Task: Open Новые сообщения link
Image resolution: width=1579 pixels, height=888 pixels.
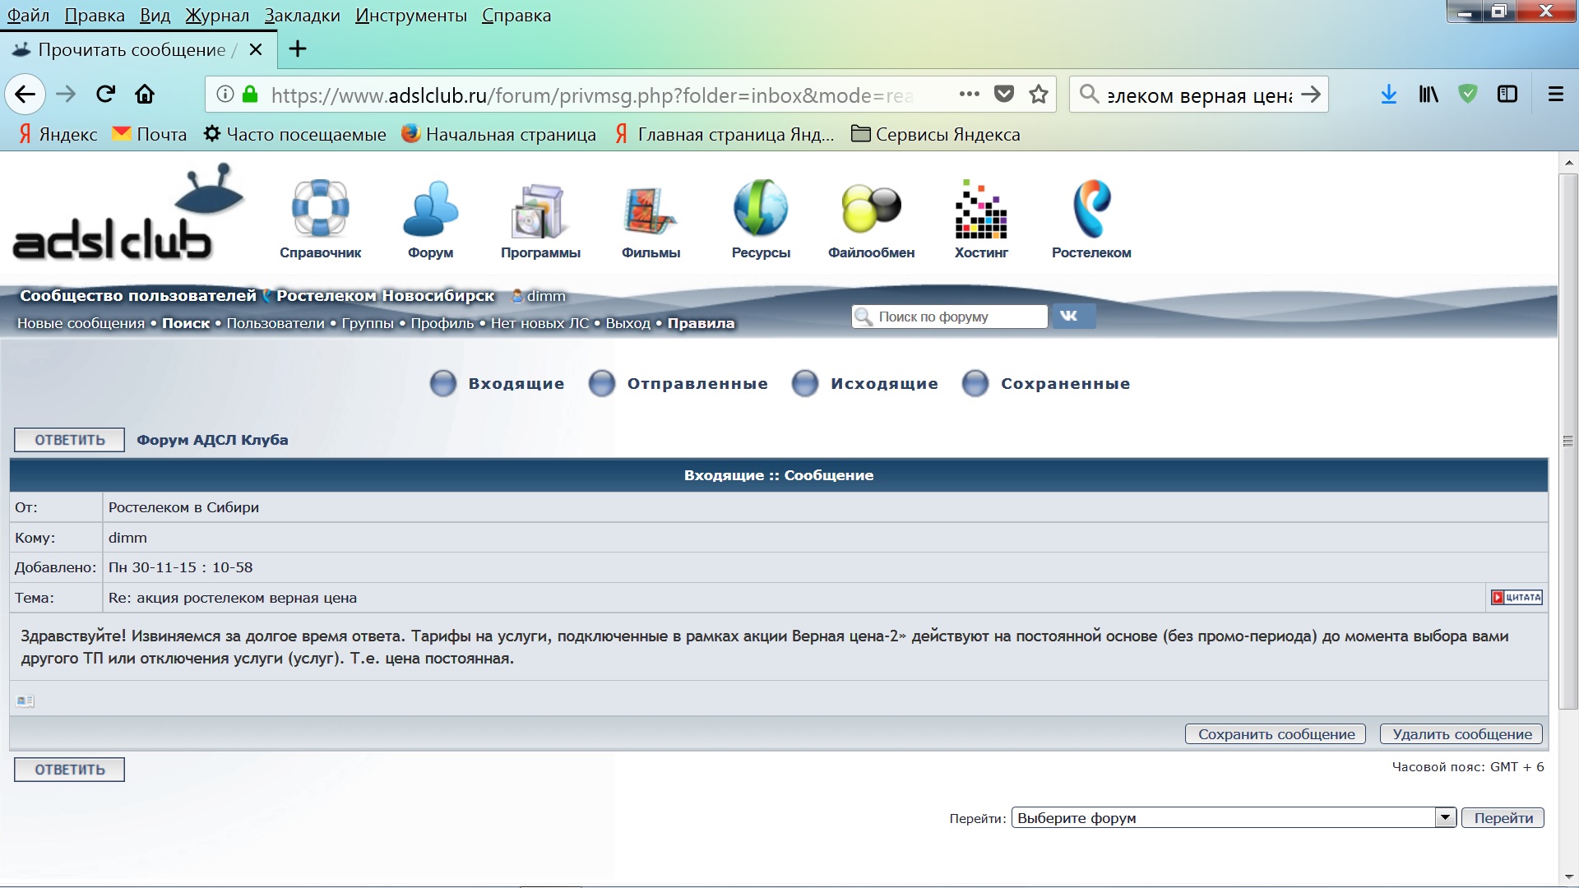Action: [x=81, y=323]
